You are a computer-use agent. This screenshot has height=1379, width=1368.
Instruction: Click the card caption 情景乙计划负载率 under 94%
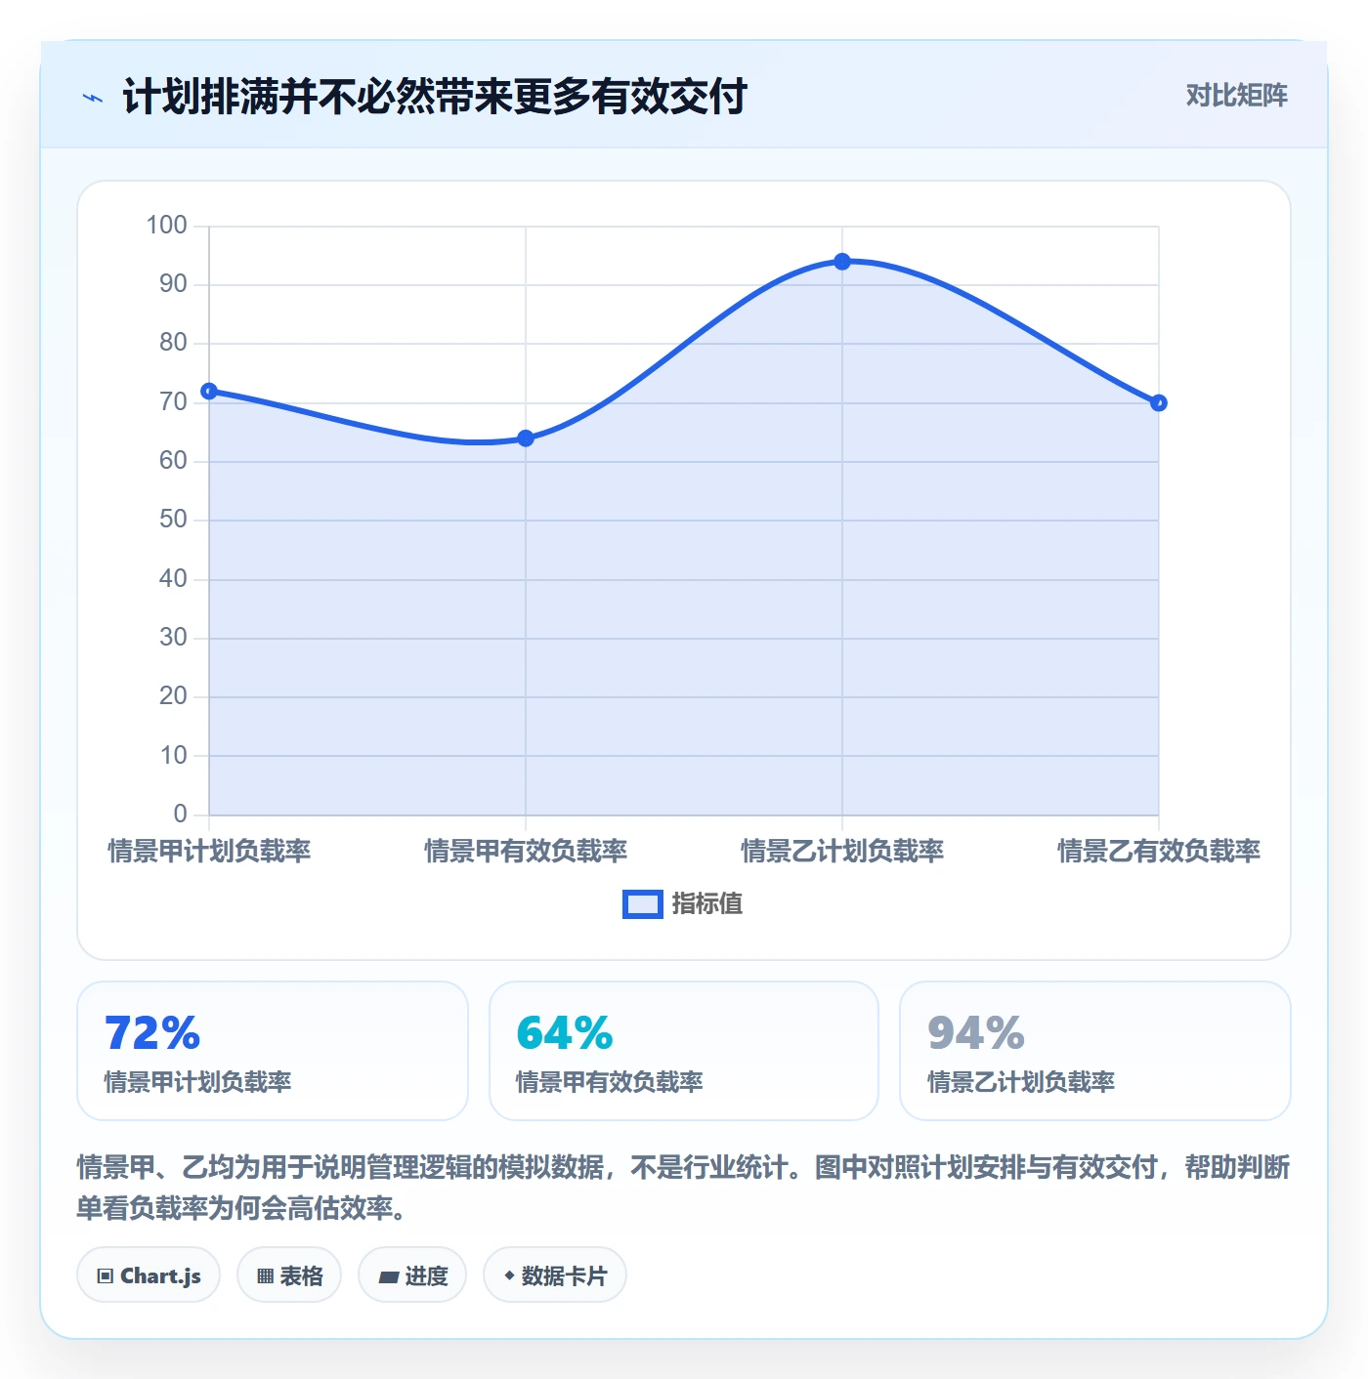(1021, 1082)
